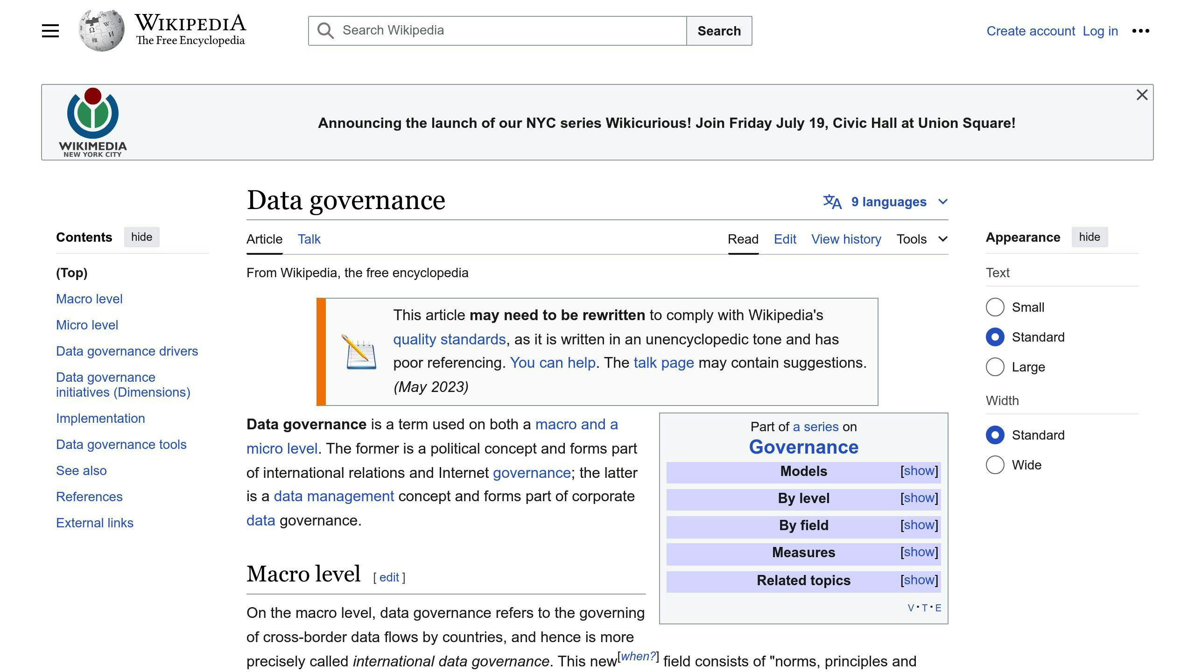Expand the Governance Models section
The height and width of the screenshot is (672, 1195).
(918, 471)
